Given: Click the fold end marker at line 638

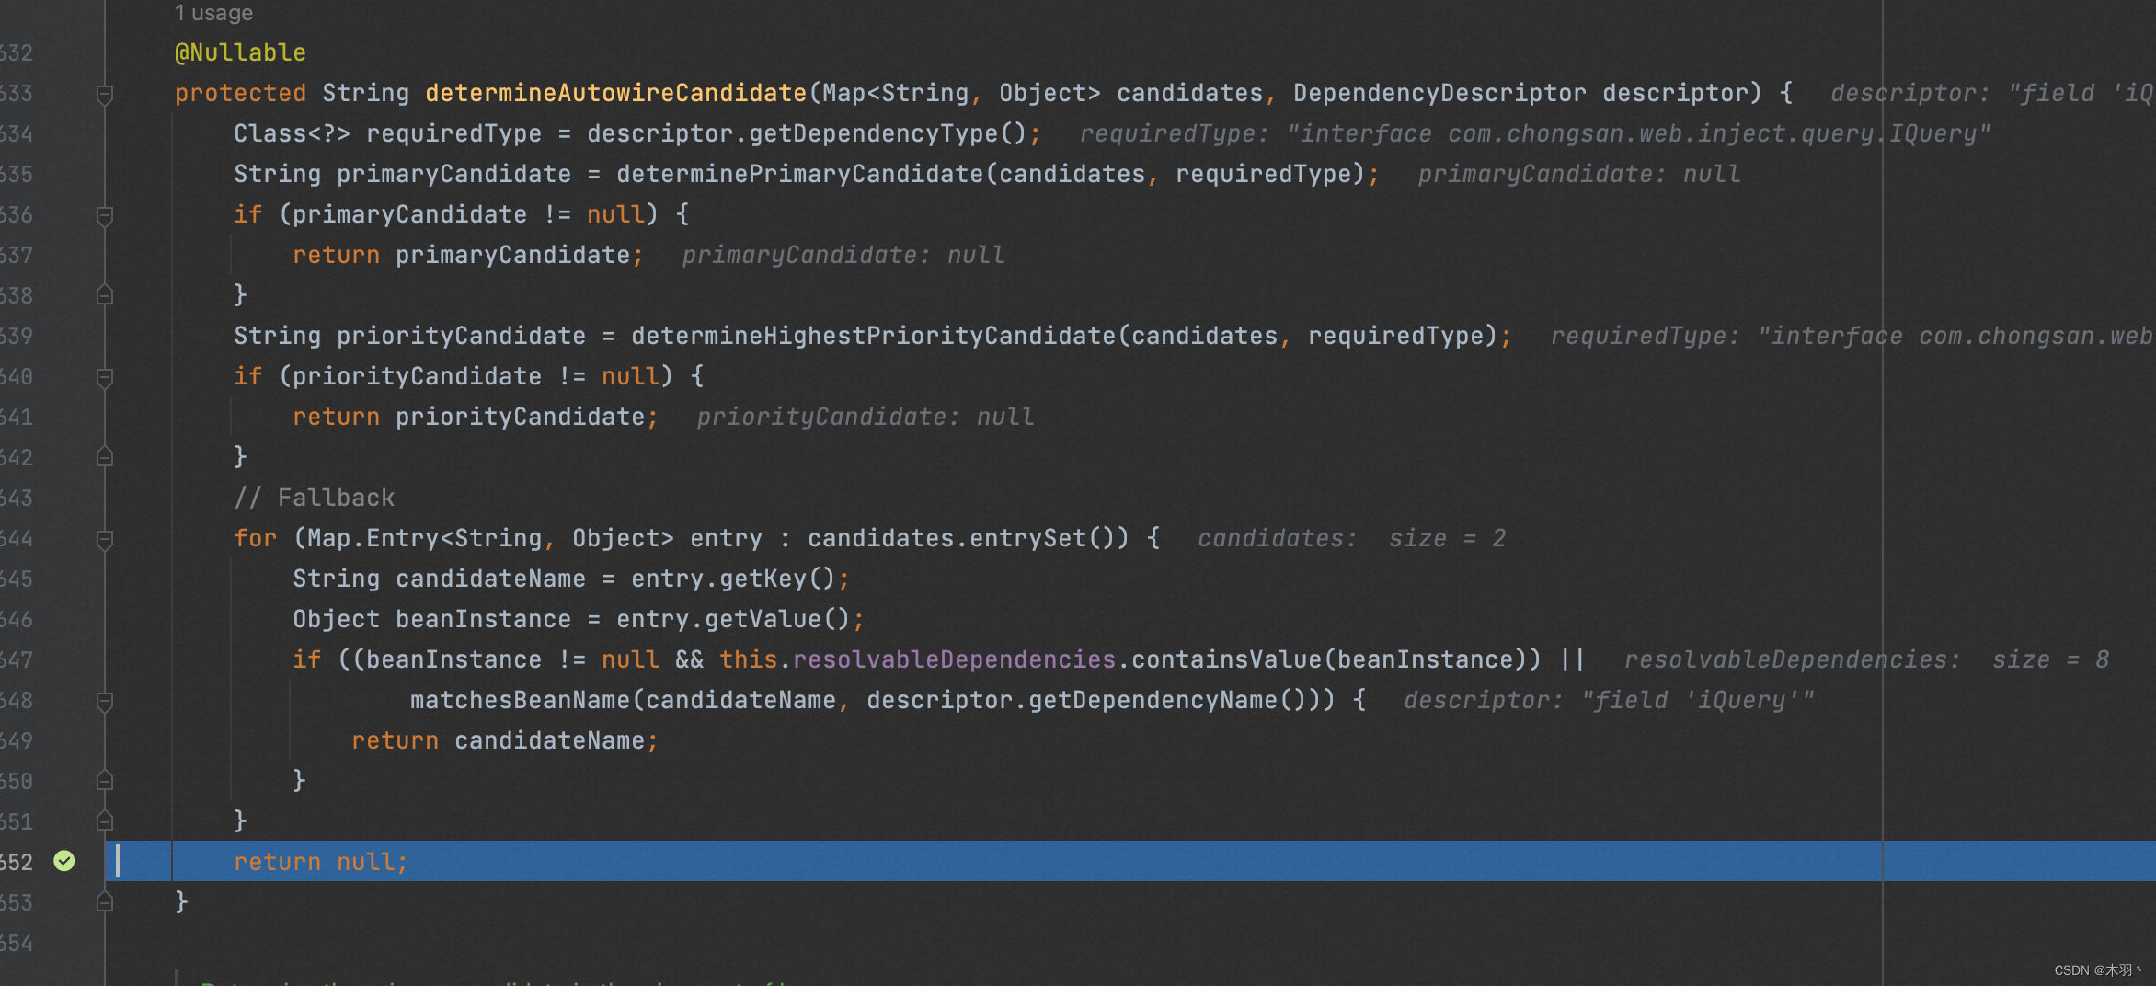Looking at the screenshot, I should 105,295.
